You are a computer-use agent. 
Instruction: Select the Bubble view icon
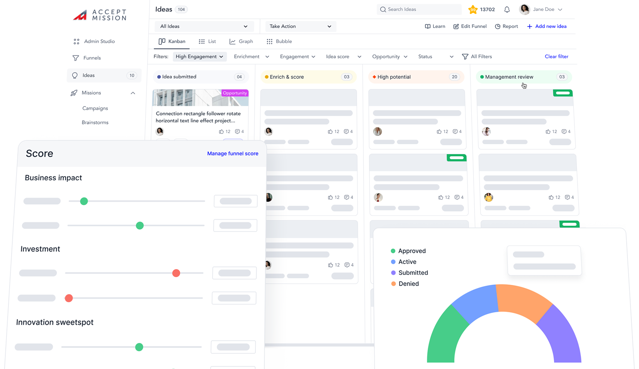click(270, 41)
